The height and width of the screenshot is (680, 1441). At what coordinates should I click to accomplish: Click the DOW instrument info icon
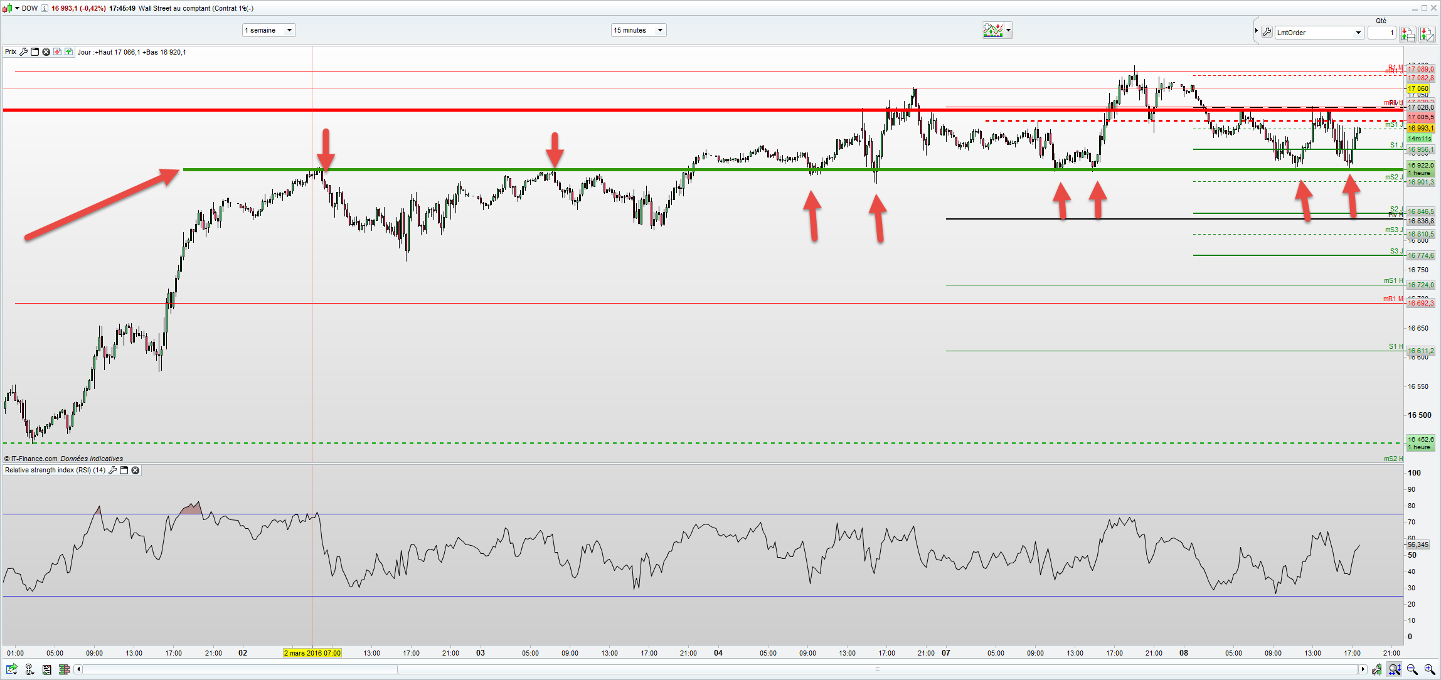coord(45,8)
